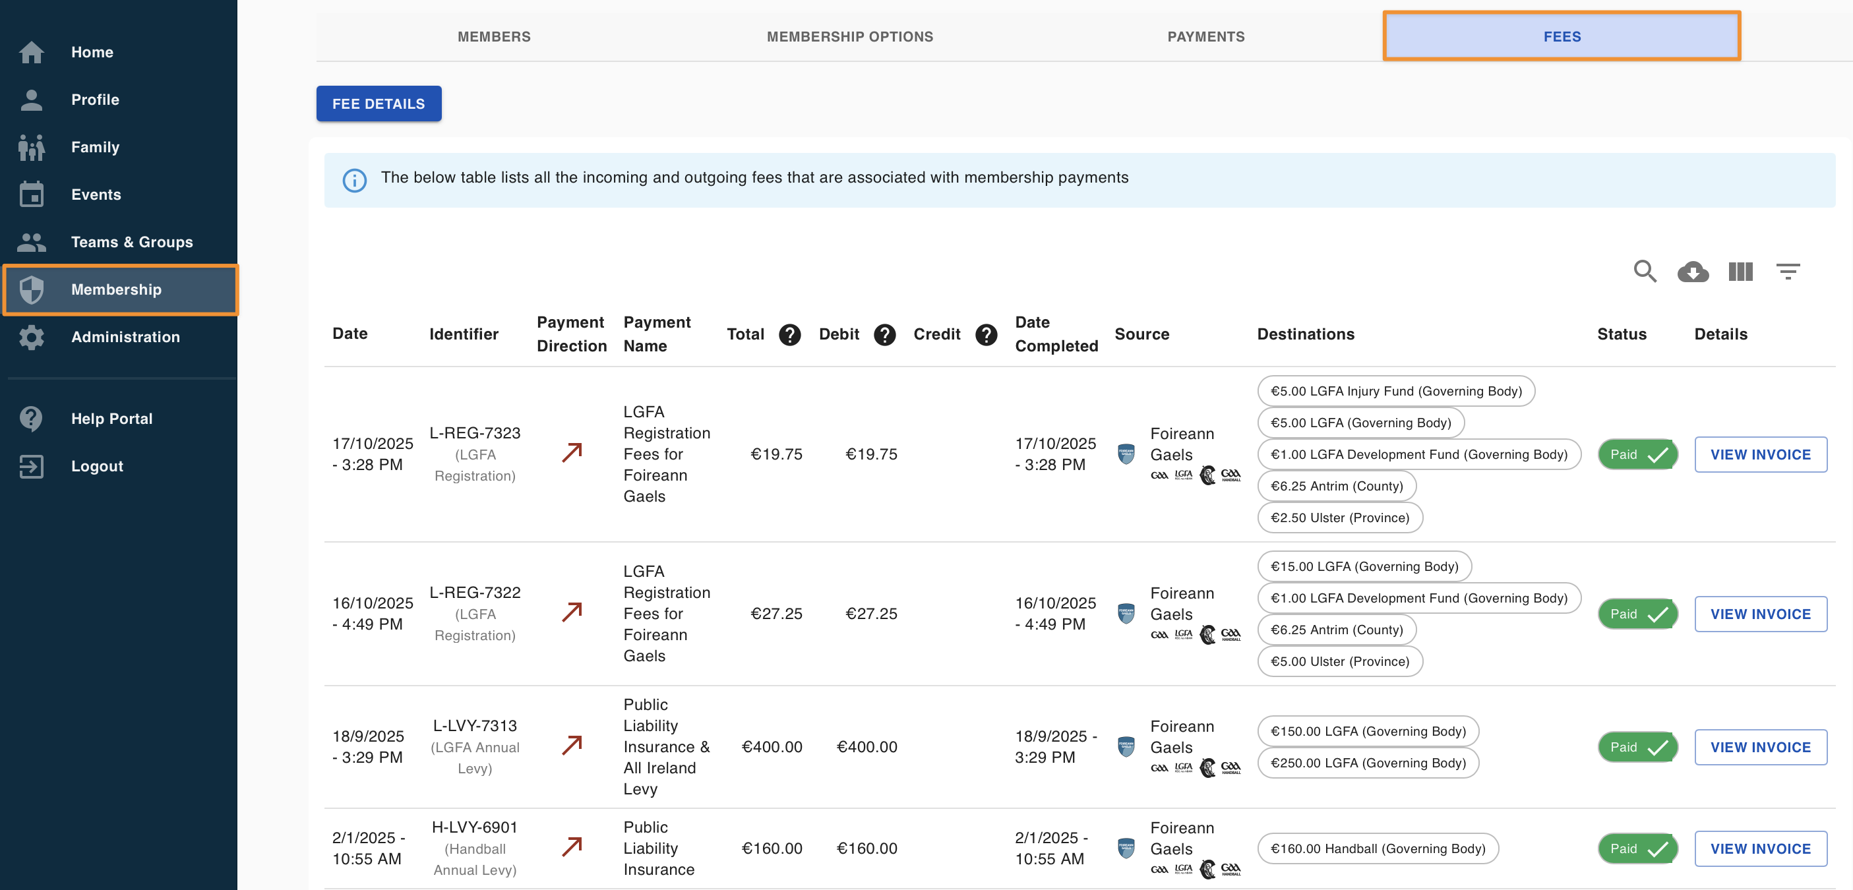View invoice for L-REG-7322
Image resolution: width=1853 pixels, height=890 pixels.
point(1760,614)
